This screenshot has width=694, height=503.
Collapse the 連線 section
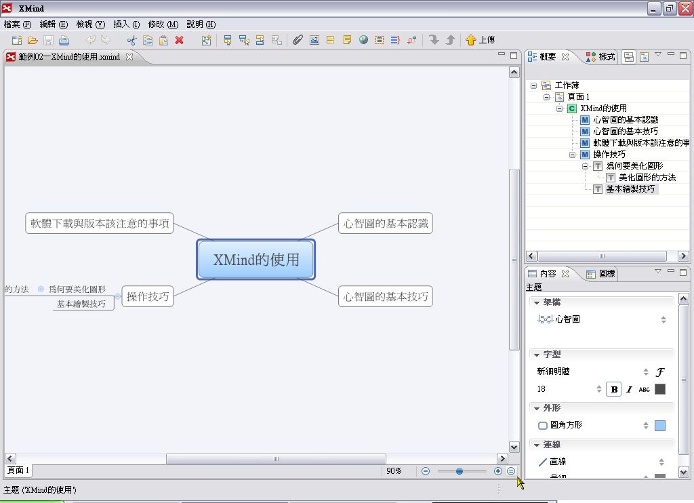pos(537,445)
